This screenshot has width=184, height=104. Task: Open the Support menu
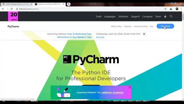(135, 16)
